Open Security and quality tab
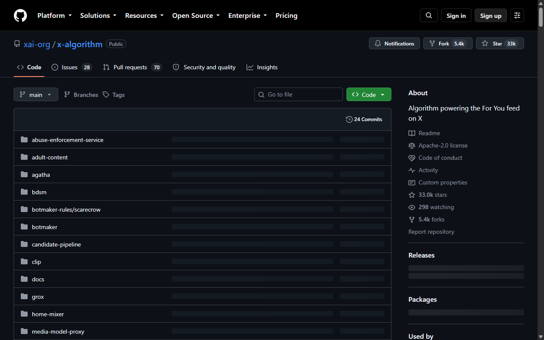The image size is (544, 340). [x=204, y=67]
